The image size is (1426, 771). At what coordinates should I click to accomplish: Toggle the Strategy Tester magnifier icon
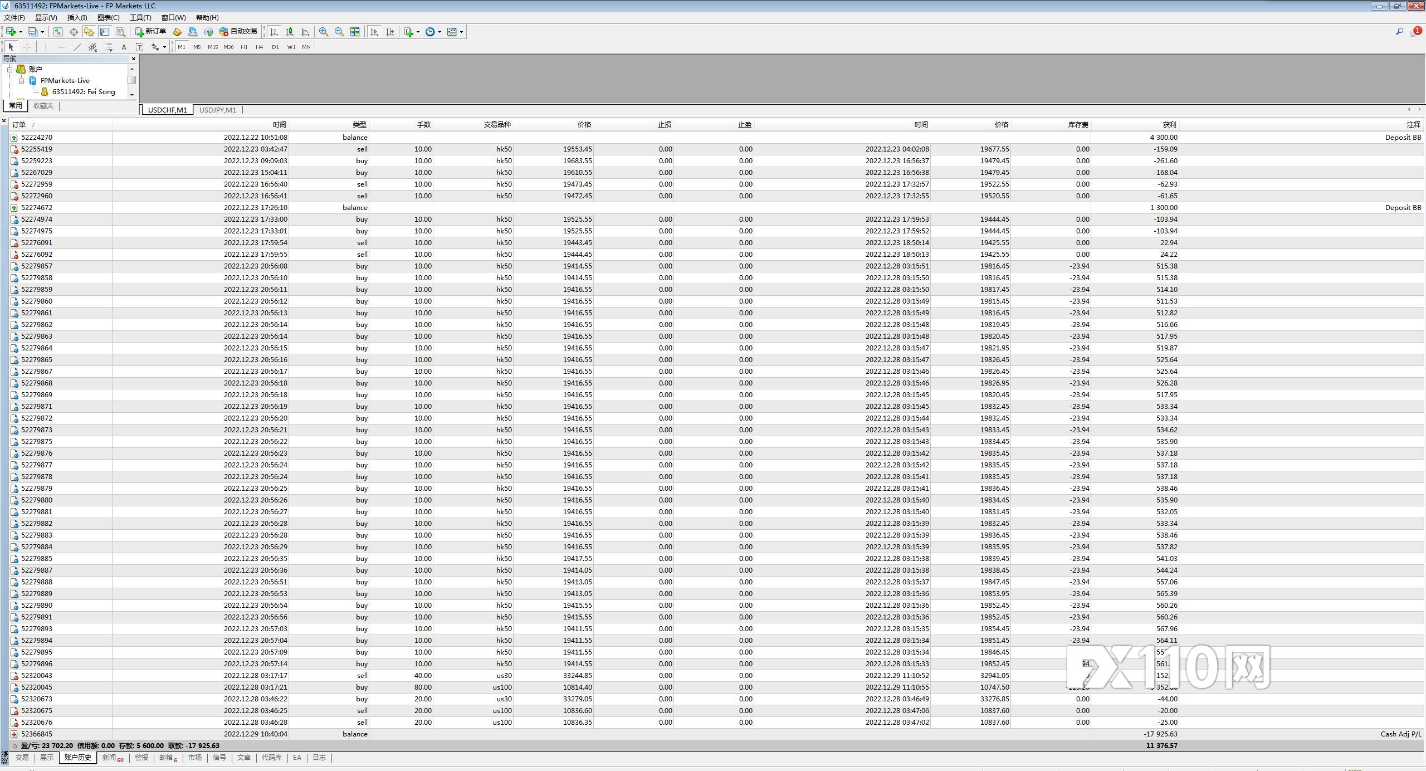tap(120, 32)
